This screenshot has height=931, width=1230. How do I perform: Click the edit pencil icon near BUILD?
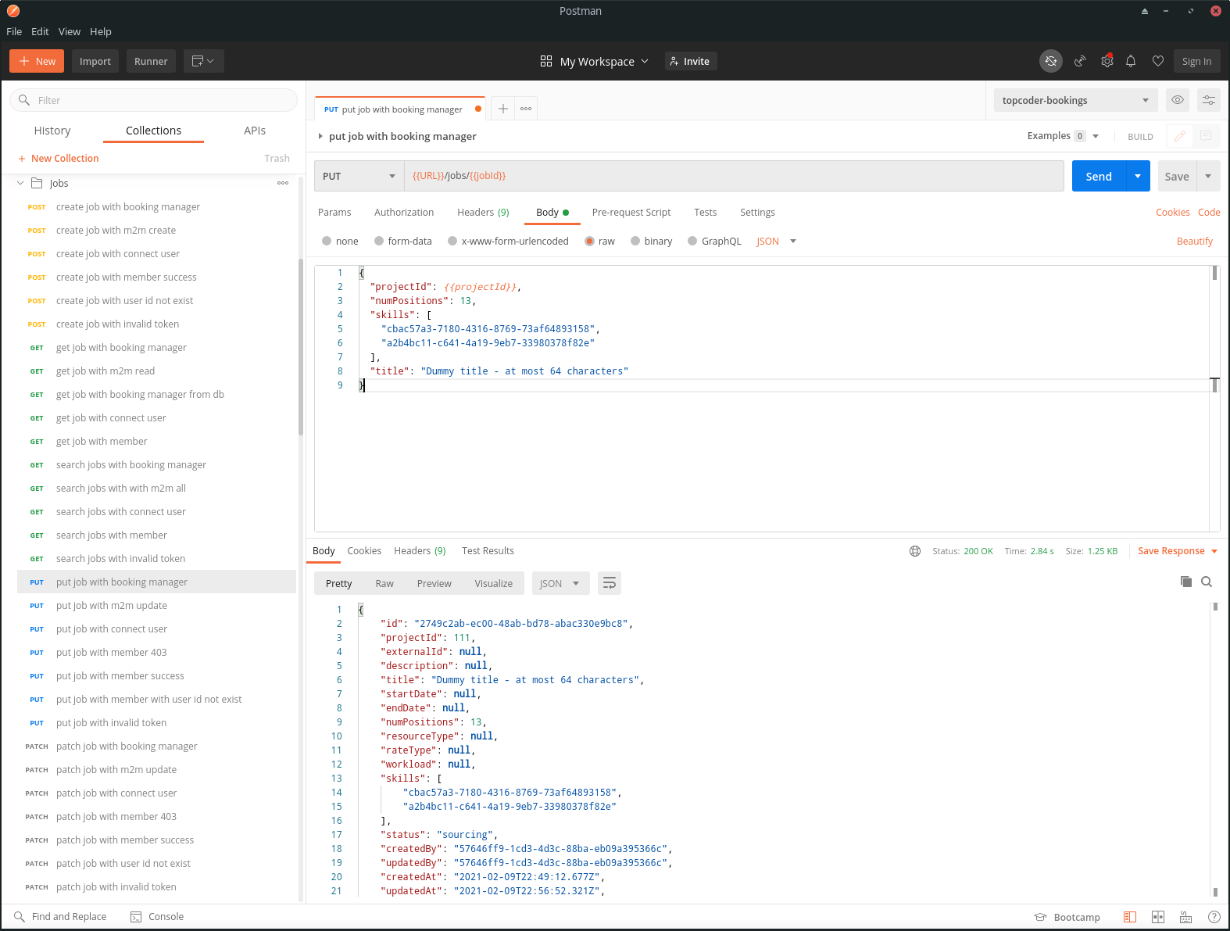[1179, 136]
